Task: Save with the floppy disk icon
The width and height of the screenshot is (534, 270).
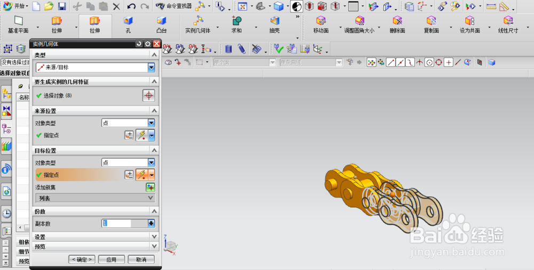Action: point(61,6)
